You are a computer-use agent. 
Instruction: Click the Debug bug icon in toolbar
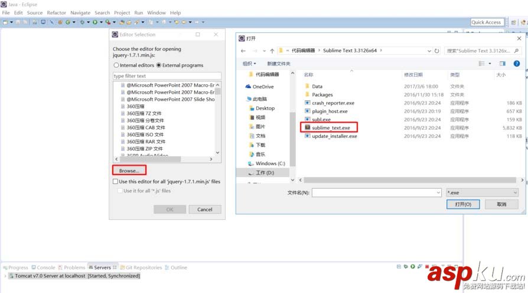83,22
